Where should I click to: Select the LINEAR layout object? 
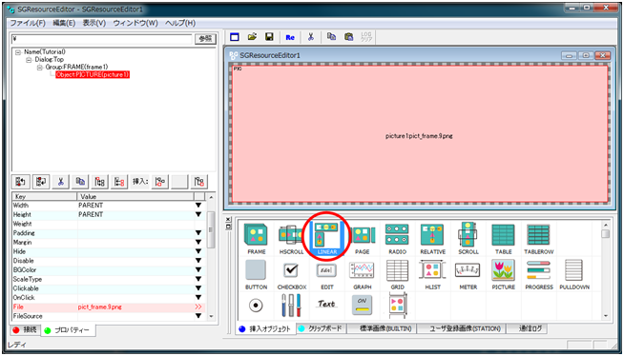point(326,239)
